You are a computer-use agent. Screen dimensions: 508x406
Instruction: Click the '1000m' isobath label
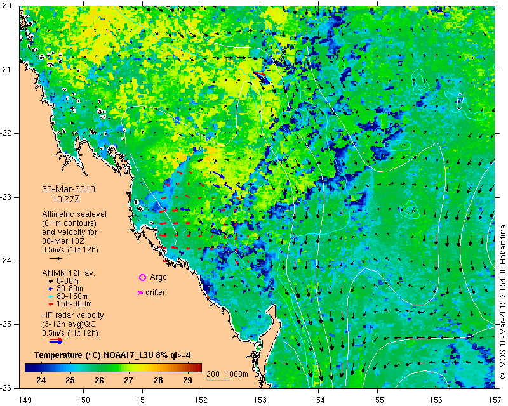[x=236, y=374]
